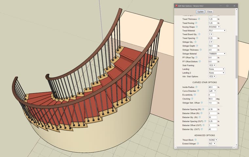Open the Stringer Qty dropdown
Screen dimensions: 249x157
pos(210,42)
